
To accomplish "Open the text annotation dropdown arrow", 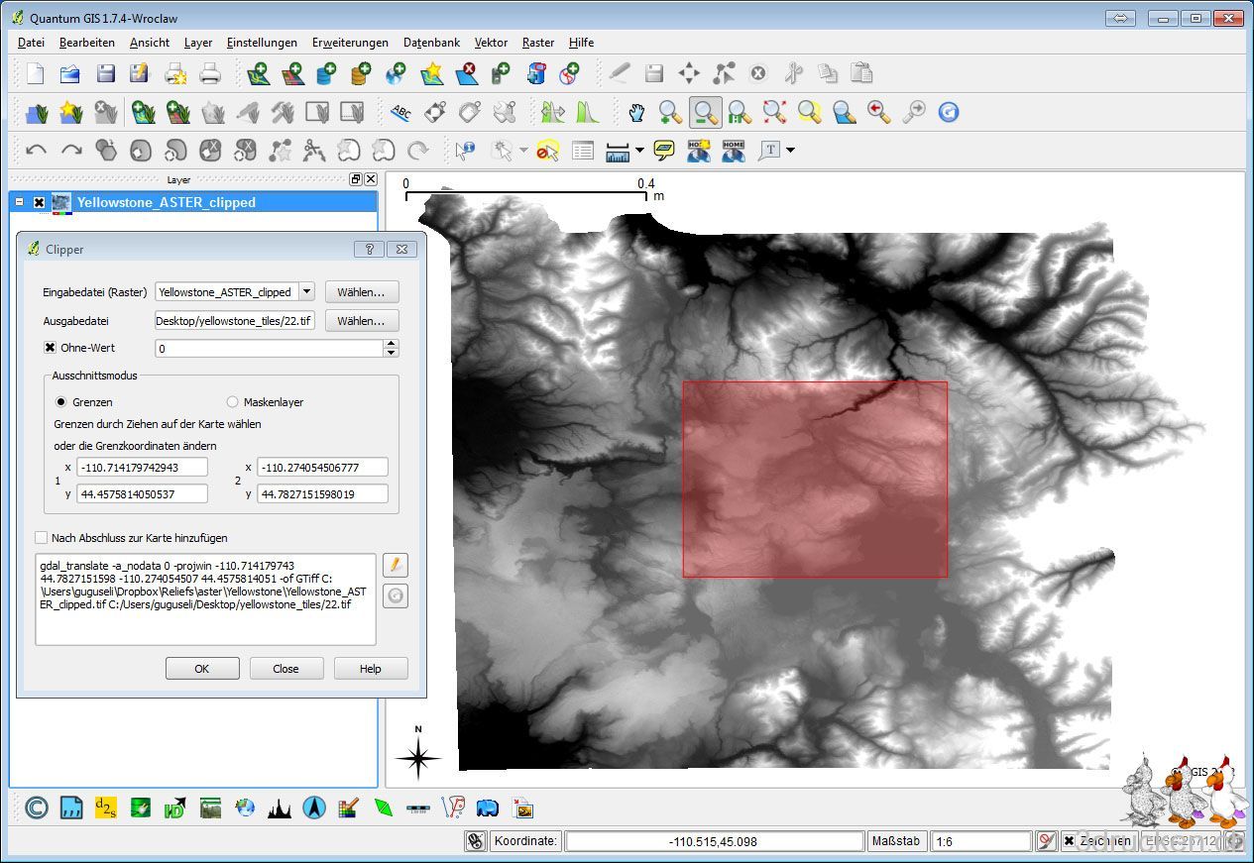I will click(x=790, y=151).
